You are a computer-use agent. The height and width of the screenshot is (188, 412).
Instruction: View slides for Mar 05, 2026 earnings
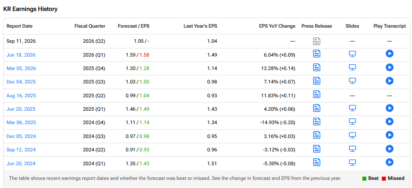[x=352, y=68]
